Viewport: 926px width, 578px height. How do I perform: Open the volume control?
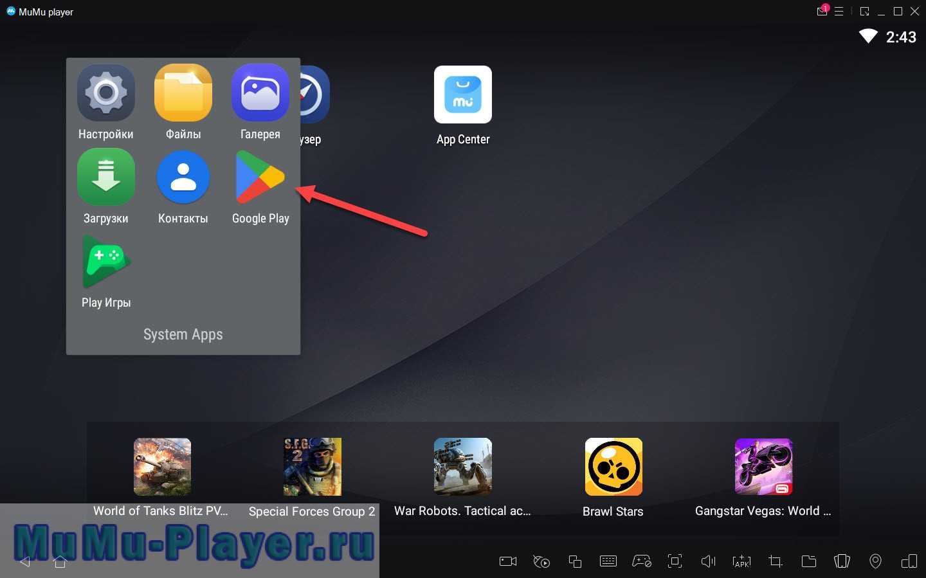[x=708, y=561]
